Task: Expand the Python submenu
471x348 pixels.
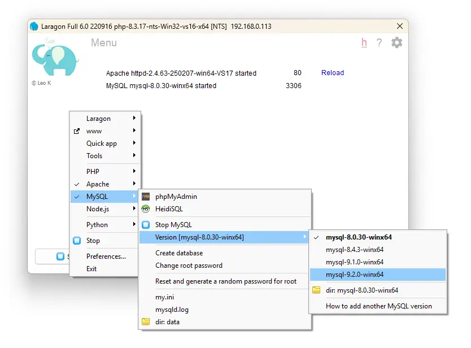Action: coord(104,225)
